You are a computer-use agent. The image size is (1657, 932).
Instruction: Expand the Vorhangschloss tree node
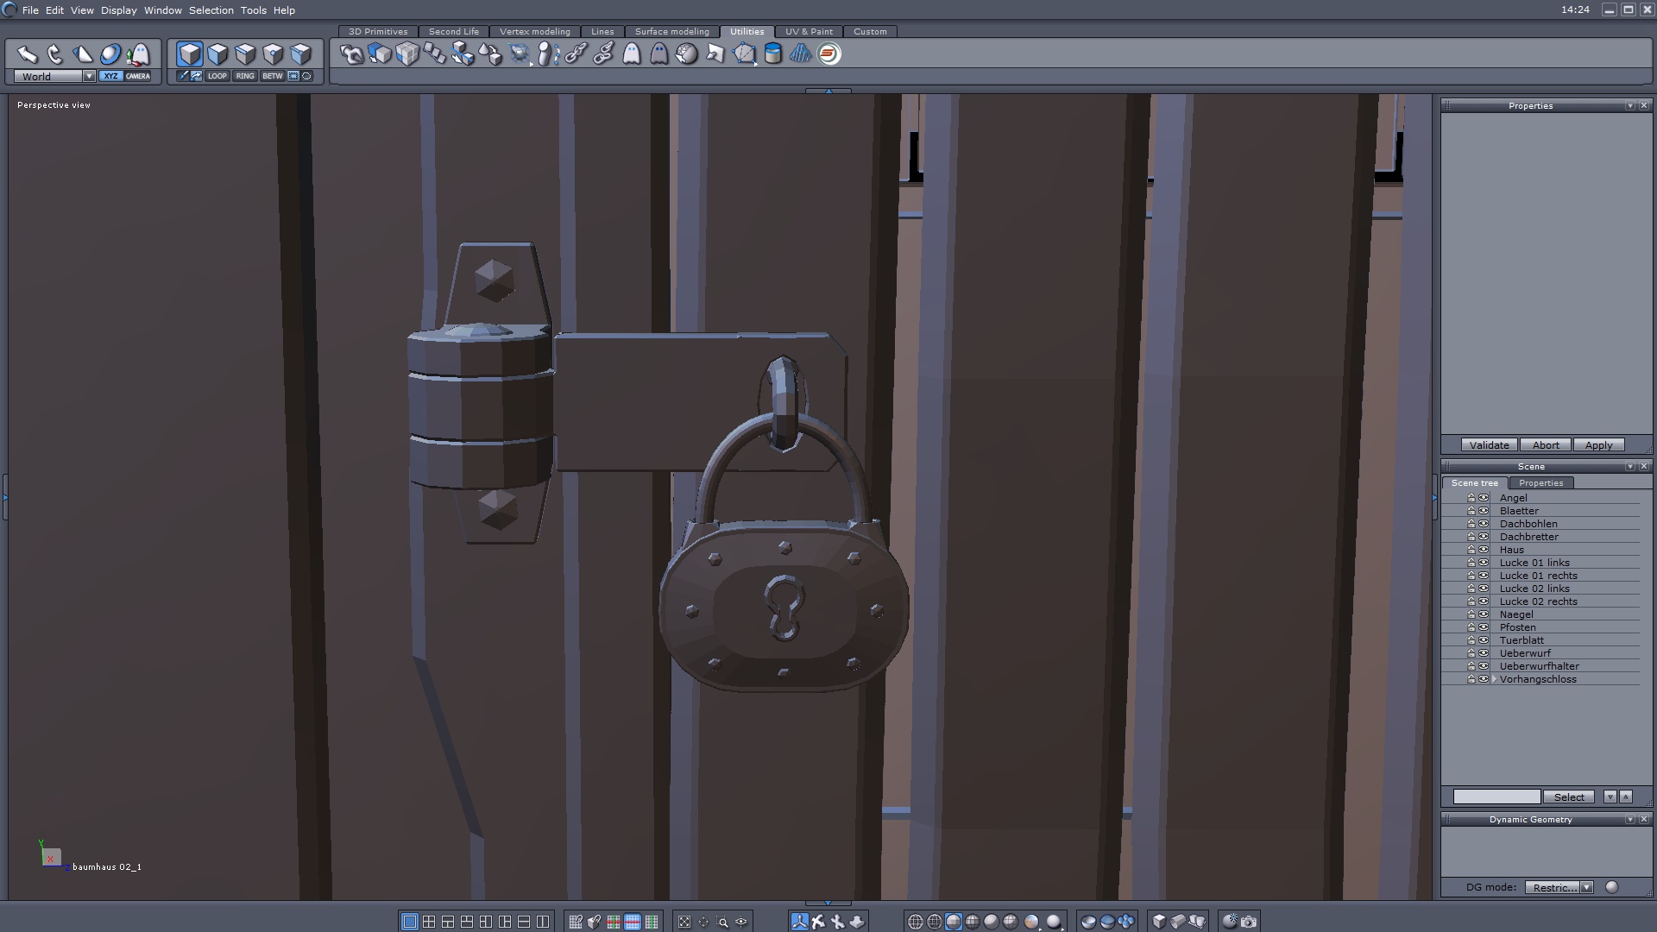(x=1494, y=679)
